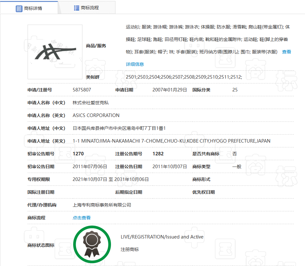The width and height of the screenshot is (305, 266).
Task: Select the application date 2007年01月29日
Action: click(169, 90)
